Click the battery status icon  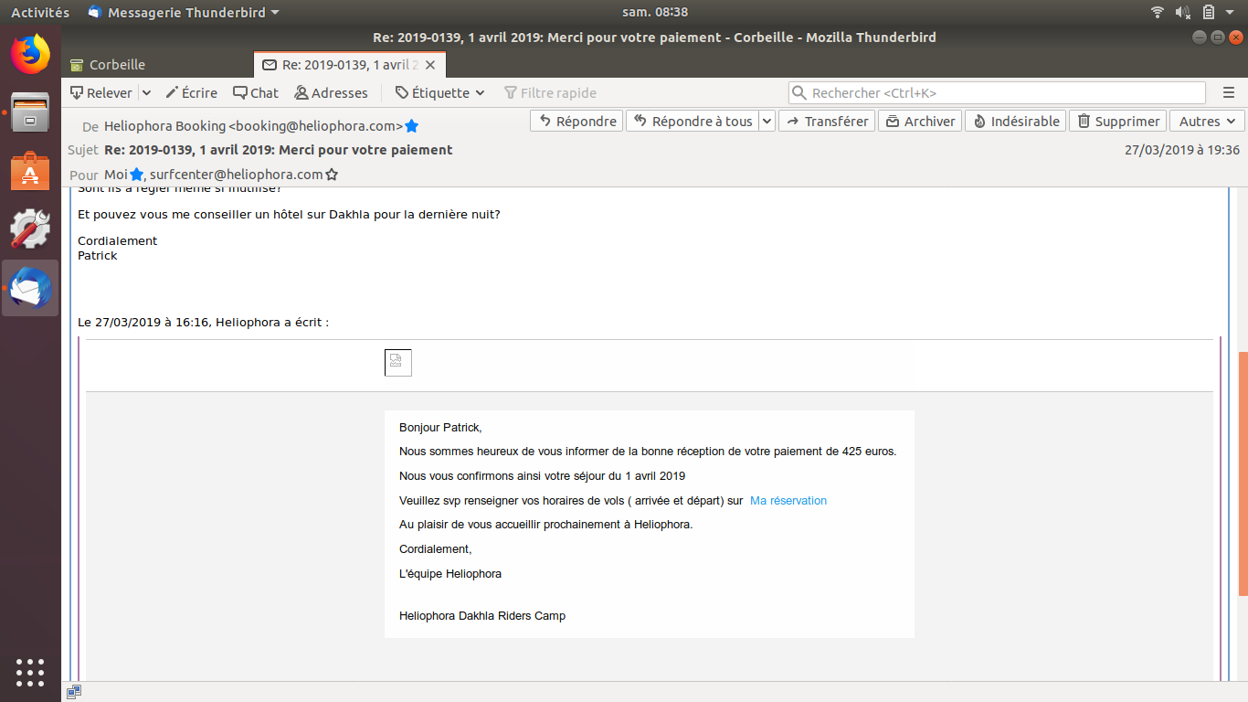click(1209, 12)
